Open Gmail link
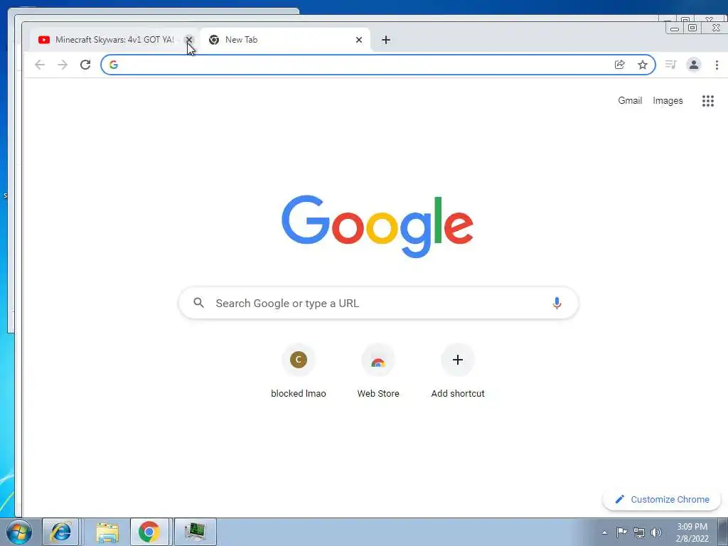Screen dimensions: 728x546 click(630, 100)
